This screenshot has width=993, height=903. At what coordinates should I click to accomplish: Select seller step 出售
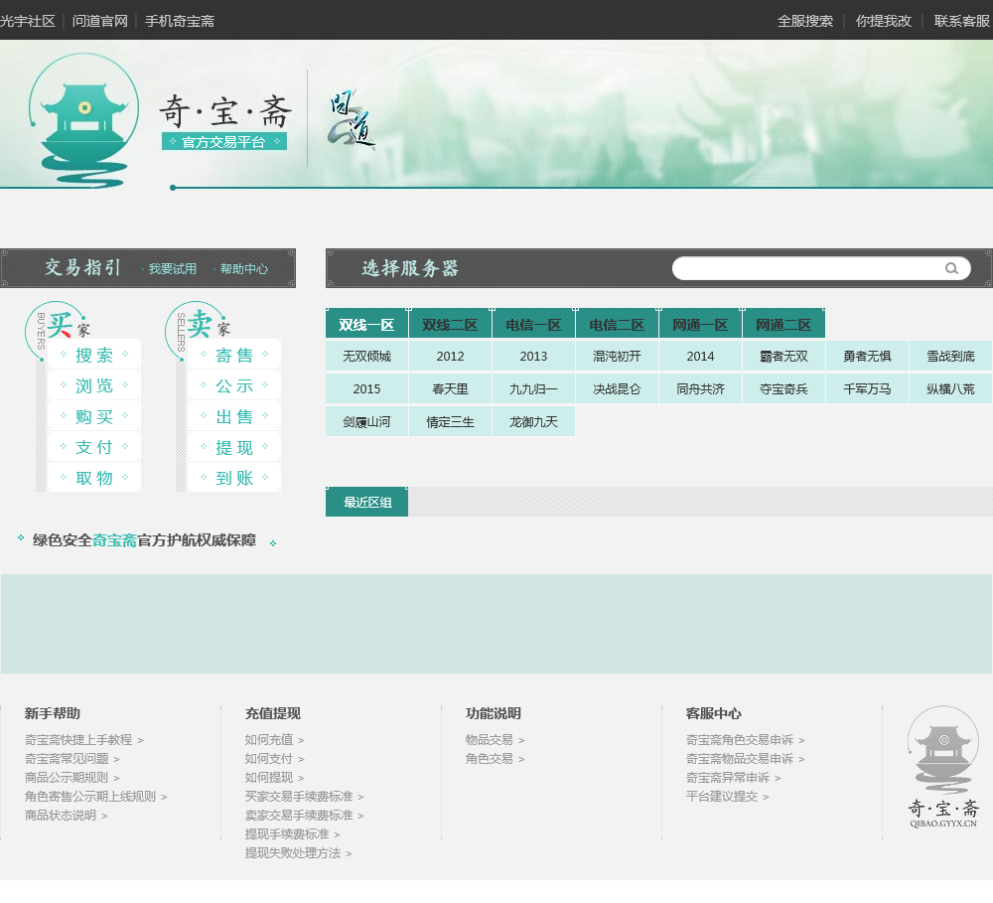click(x=234, y=416)
